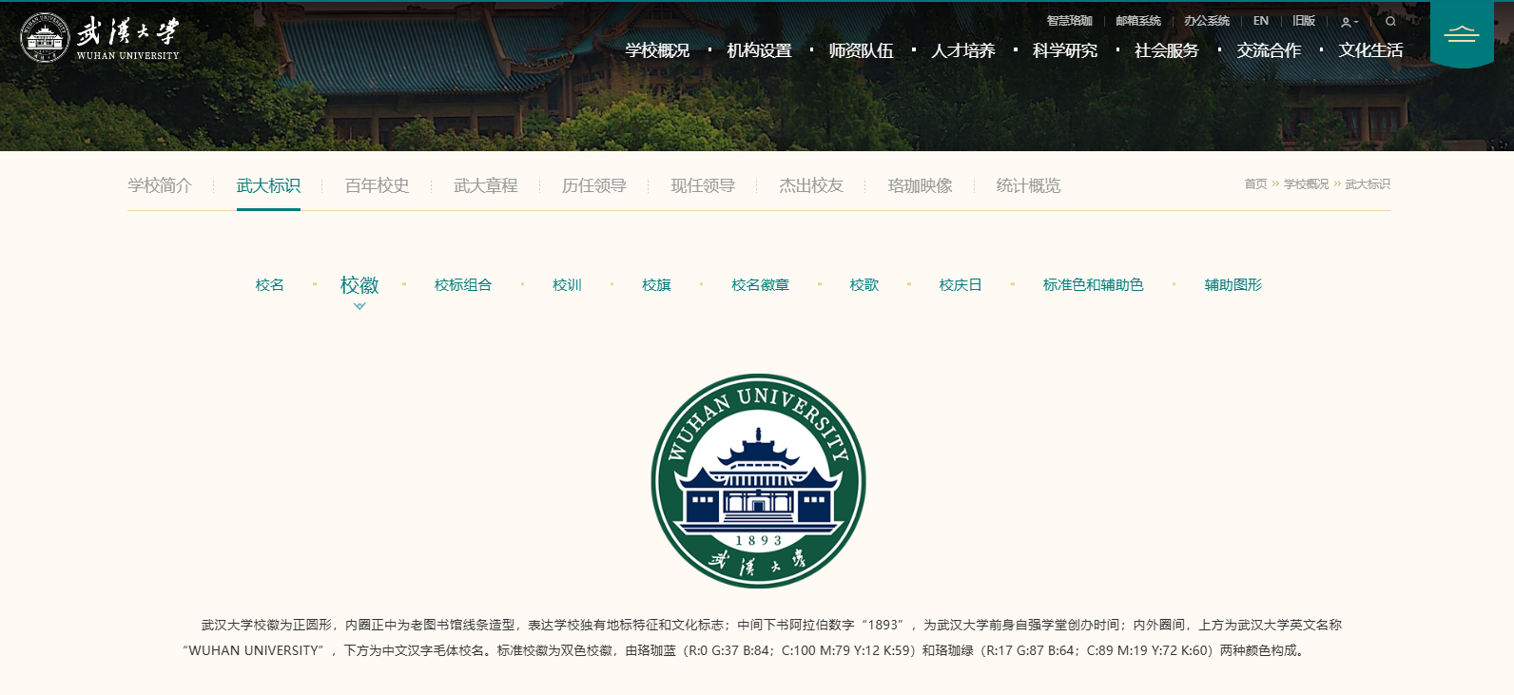Image resolution: width=1514 pixels, height=695 pixels.
Task: Switch site language to EN
Action: pyautogui.click(x=1261, y=21)
